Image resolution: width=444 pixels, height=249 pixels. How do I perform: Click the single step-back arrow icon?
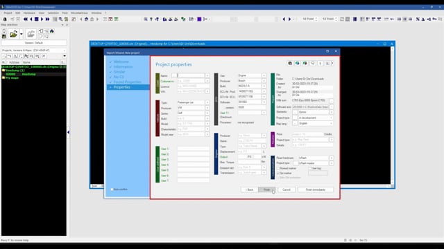[x=31, y=19]
